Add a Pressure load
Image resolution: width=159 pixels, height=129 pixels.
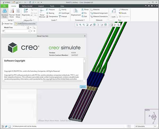50,10
